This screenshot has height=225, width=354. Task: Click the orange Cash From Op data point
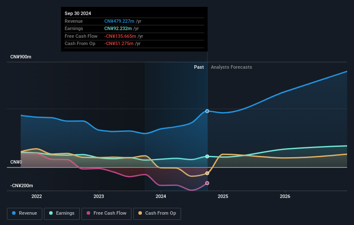click(207, 173)
